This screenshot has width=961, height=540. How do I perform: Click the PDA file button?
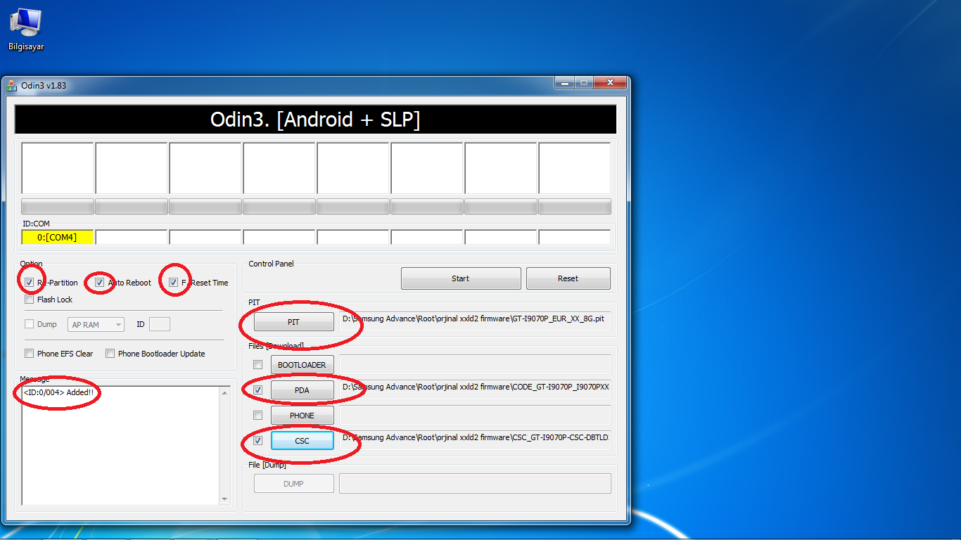tap(302, 390)
